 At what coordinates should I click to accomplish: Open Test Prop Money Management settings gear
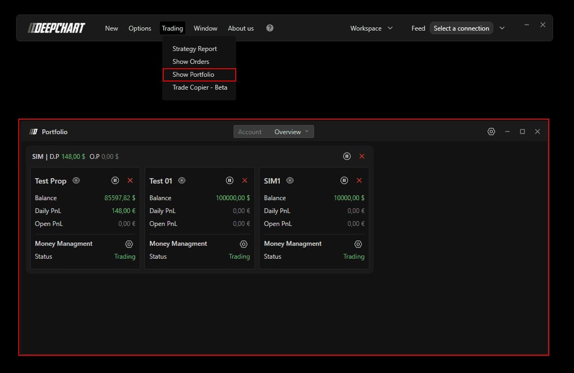click(129, 244)
